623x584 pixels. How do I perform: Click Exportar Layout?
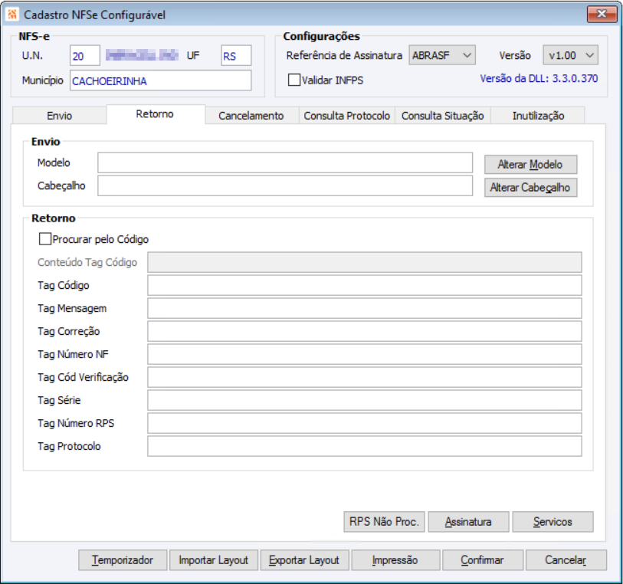(x=304, y=560)
